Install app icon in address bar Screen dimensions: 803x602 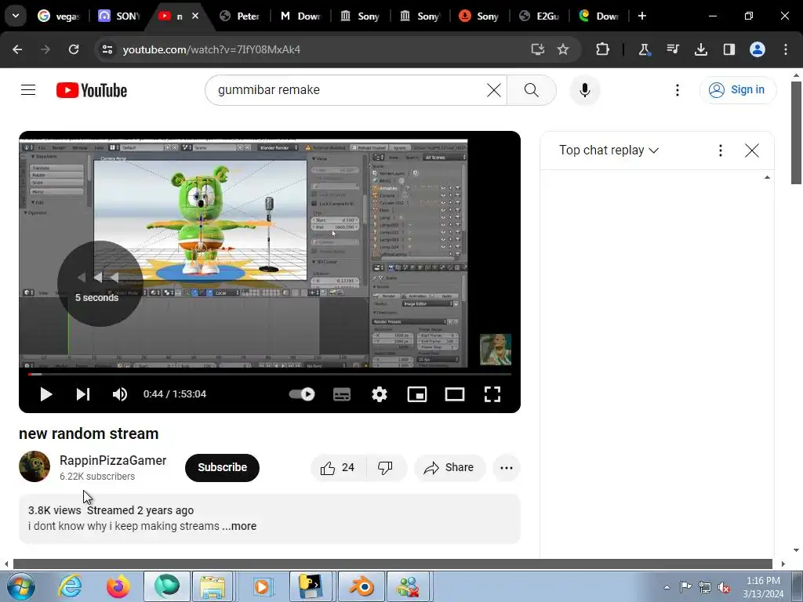(x=537, y=49)
